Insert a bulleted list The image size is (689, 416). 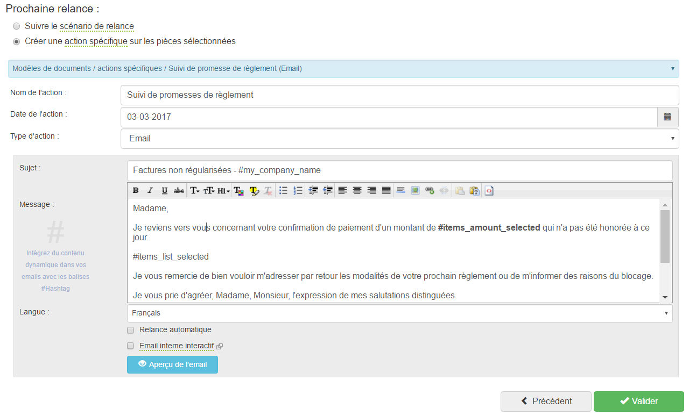[x=283, y=190]
